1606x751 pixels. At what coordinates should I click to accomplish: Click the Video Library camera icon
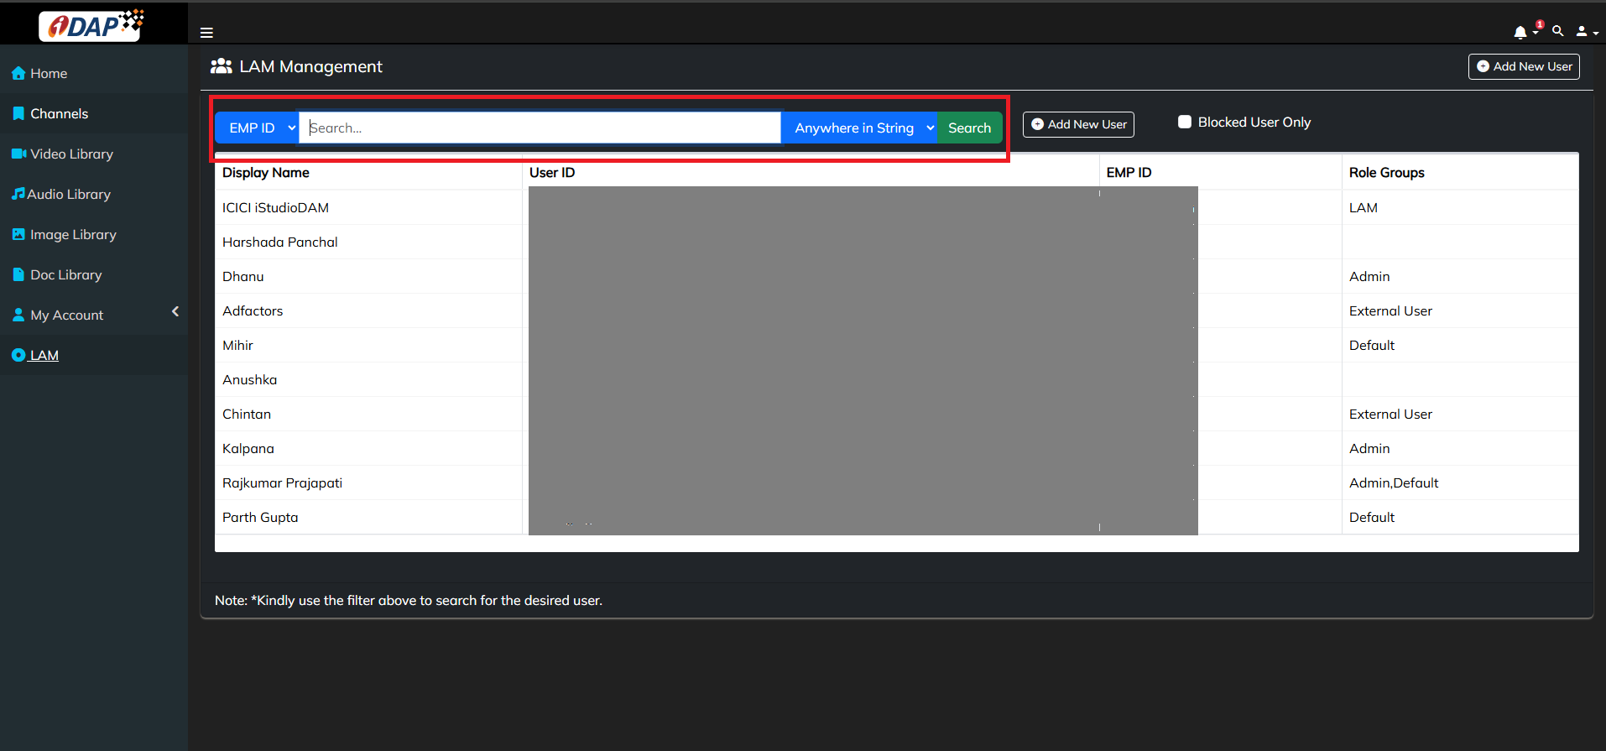tap(18, 154)
